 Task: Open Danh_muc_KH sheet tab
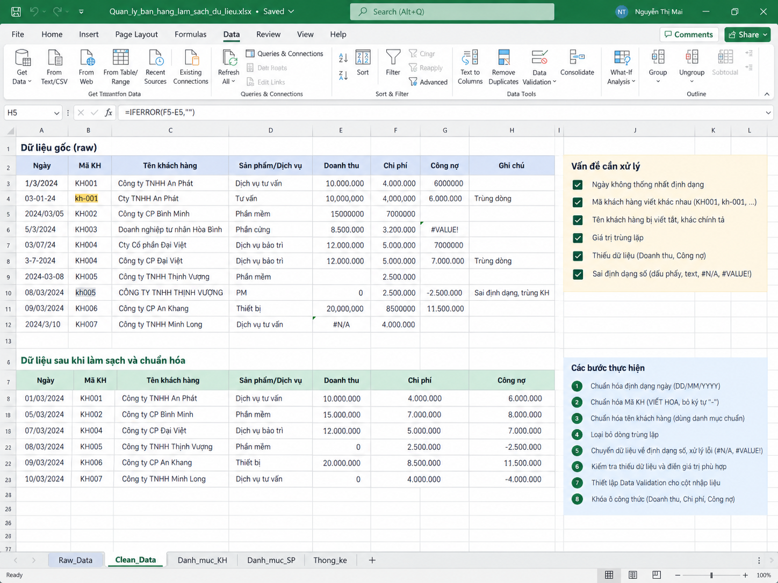pyautogui.click(x=202, y=560)
